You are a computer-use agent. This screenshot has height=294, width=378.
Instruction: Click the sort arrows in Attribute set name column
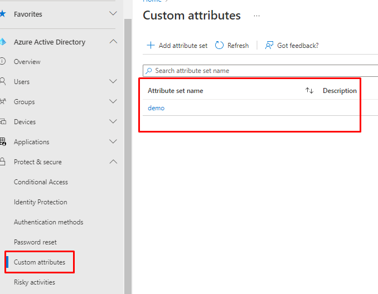pyautogui.click(x=309, y=91)
